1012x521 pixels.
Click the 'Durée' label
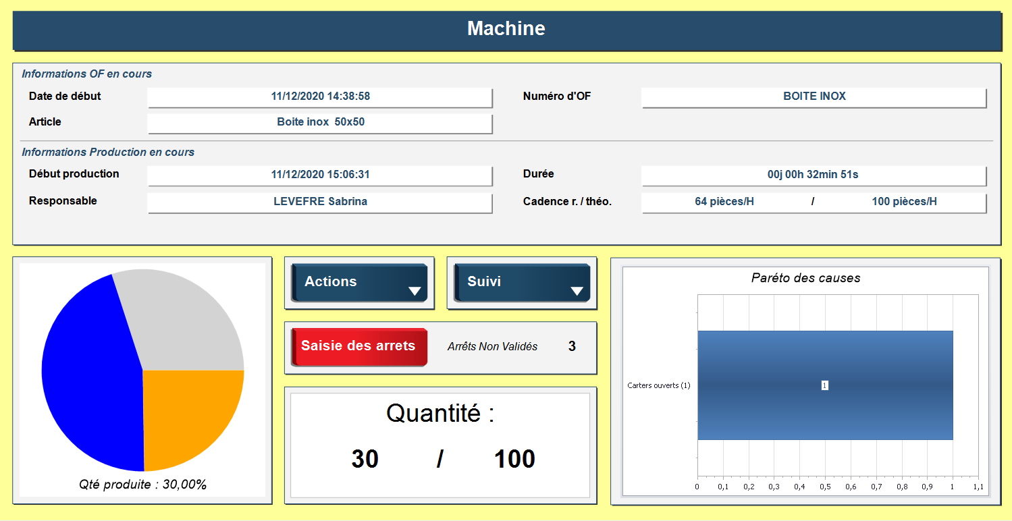coord(539,174)
